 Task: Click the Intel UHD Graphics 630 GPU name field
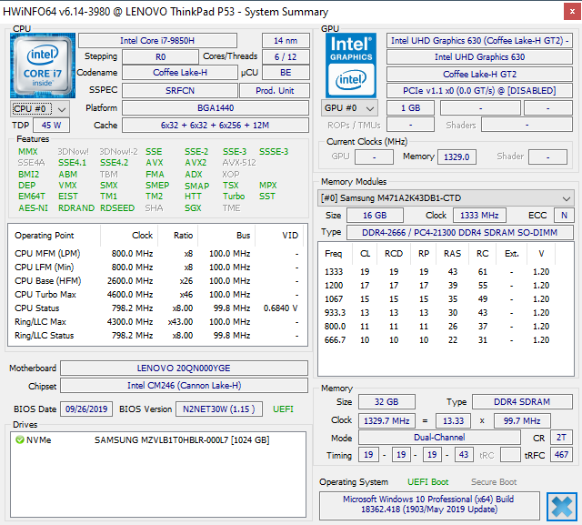coord(479,56)
